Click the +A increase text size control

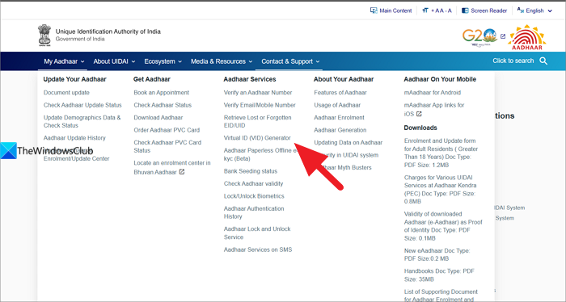(x=435, y=10)
